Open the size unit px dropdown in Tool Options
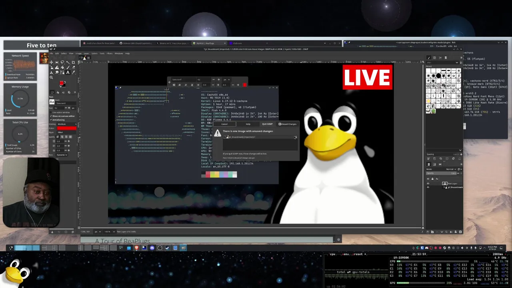The width and height of the screenshot is (512, 288). [x=73, y=108]
